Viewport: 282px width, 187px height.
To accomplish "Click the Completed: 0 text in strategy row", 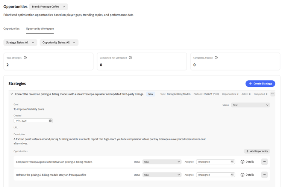I will [261, 94].
